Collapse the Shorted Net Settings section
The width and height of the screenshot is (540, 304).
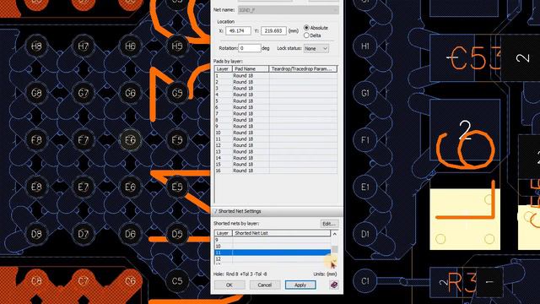tap(215, 211)
